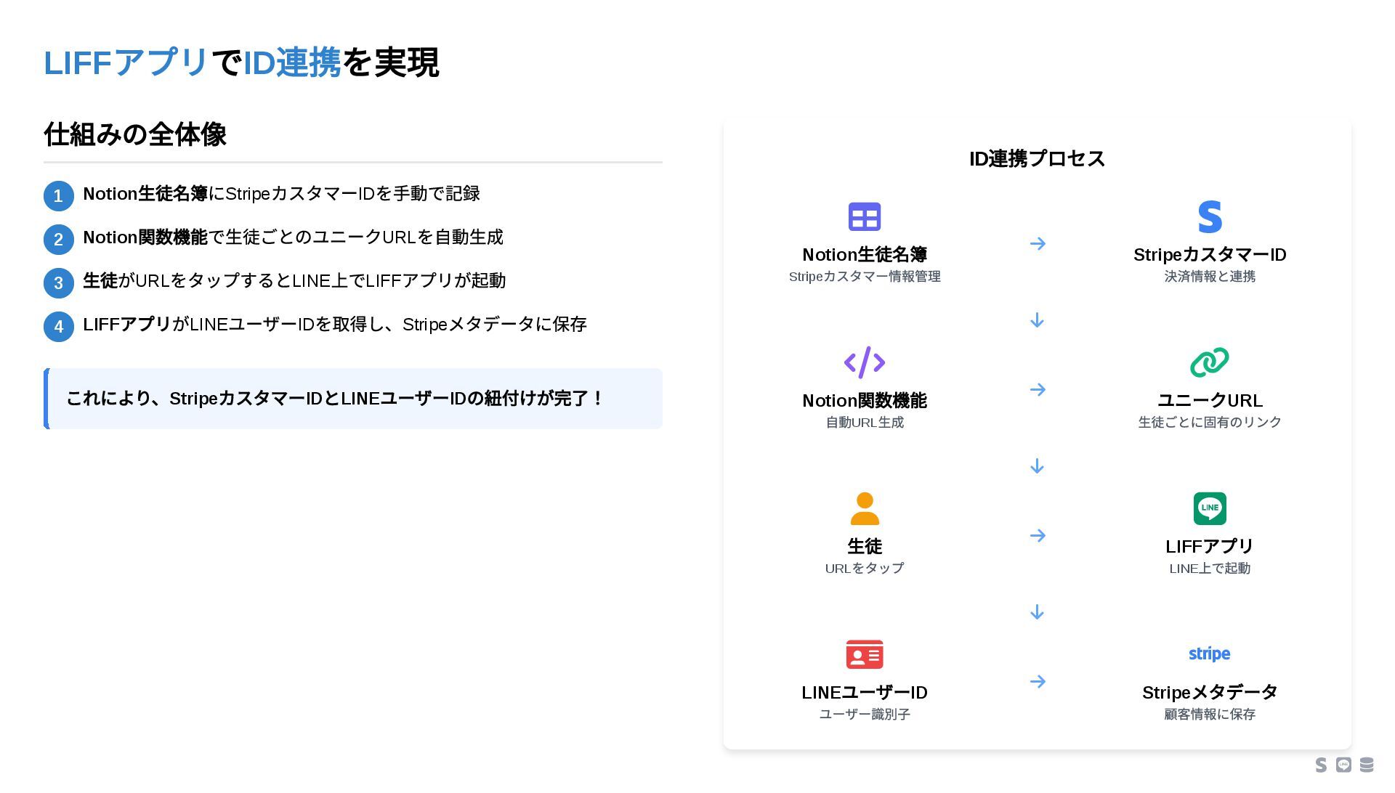Click the 生徒 label in the diagram

(x=865, y=547)
